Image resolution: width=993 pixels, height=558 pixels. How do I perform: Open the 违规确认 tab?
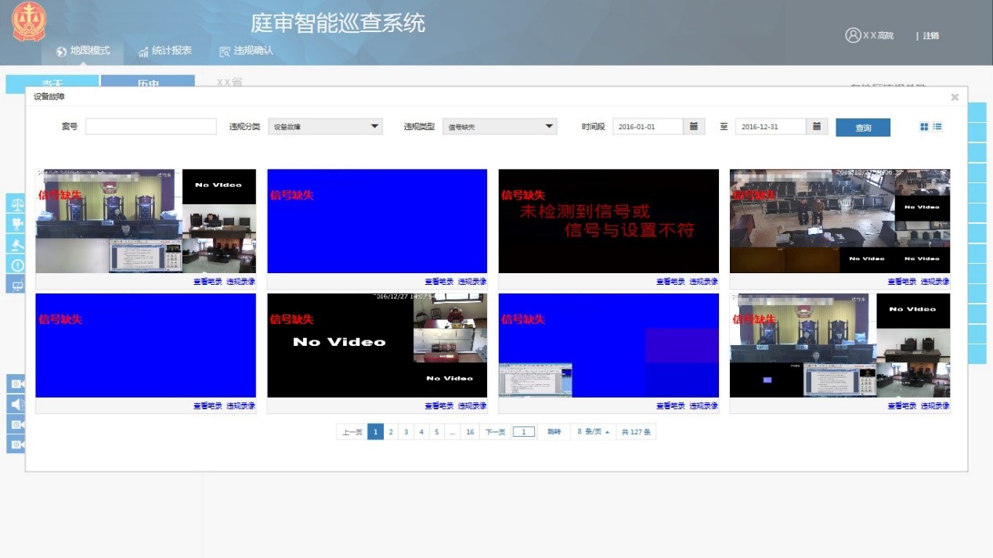point(247,51)
